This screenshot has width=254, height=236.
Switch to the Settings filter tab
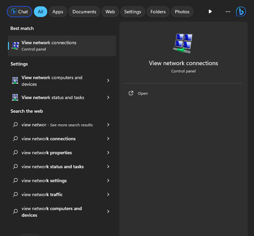[133, 12]
